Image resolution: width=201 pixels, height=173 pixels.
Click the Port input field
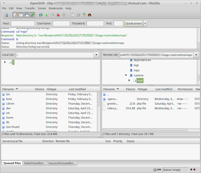[118, 23]
